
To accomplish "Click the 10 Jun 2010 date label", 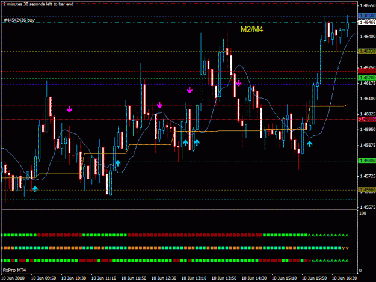I will point(13,278).
